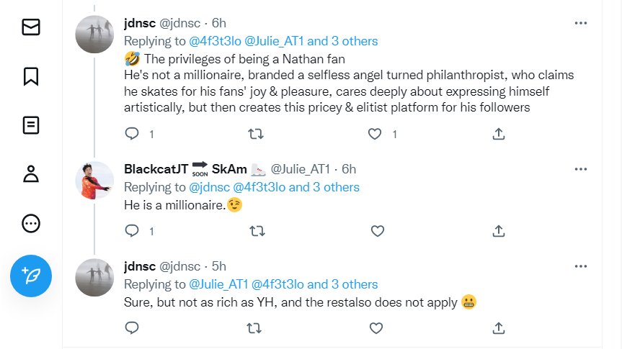Like the tweet about Nathan fan privileges

coord(375,133)
